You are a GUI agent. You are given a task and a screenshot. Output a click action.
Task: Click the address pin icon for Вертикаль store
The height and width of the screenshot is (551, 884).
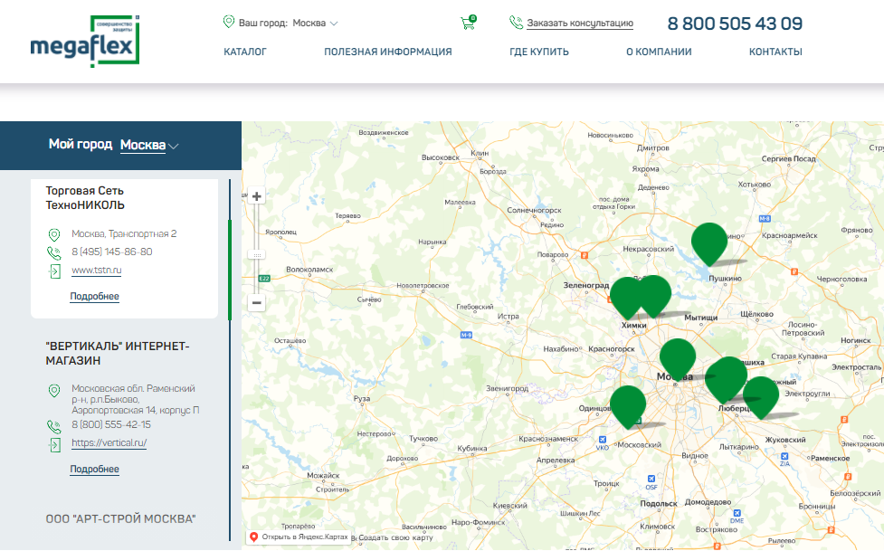coord(54,390)
